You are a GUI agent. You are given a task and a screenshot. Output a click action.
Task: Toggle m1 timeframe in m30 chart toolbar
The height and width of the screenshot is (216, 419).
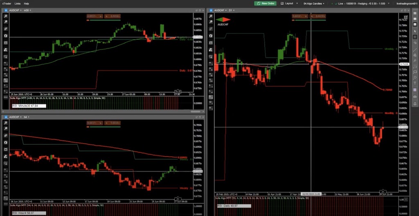pos(6,63)
